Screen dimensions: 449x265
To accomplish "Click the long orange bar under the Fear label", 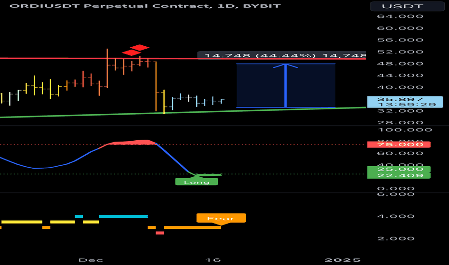I will 192,227.
